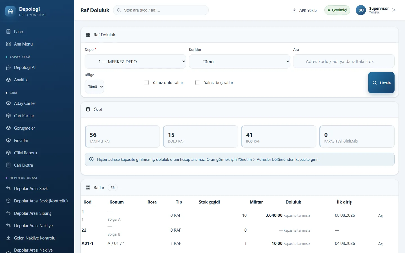Click the 41 Boş Raf summary card

[x=279, y=137]
